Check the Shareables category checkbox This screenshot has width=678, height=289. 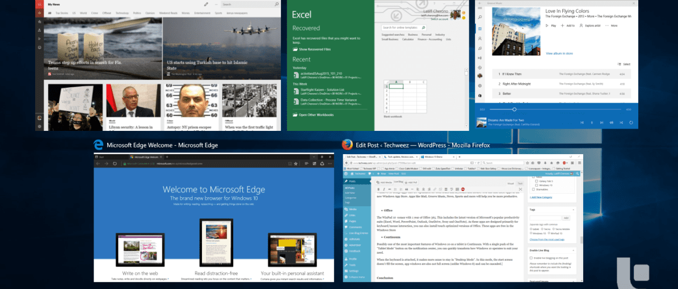point(533,189)
